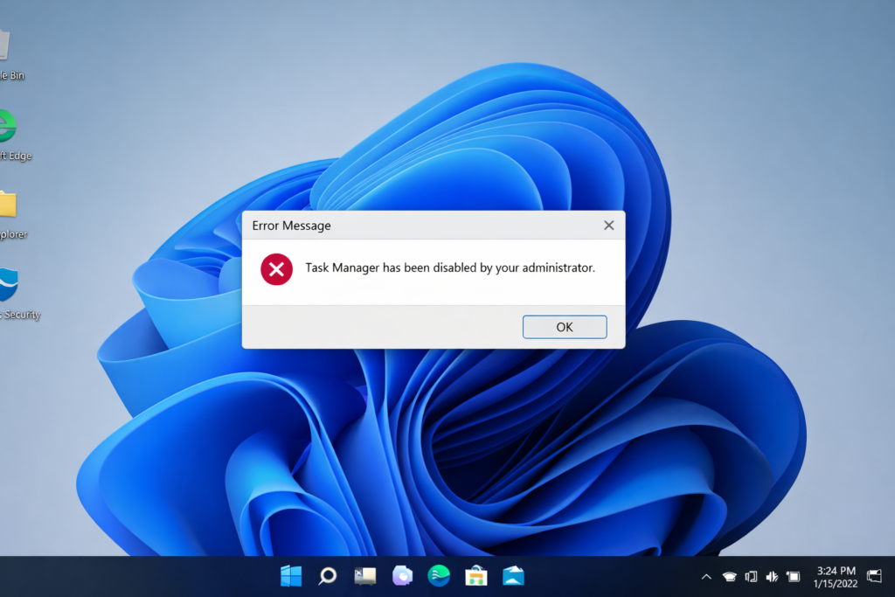The image size is (895, 597).
Task: Open the calendar by clicking the clock
Action: coord(835,576)
